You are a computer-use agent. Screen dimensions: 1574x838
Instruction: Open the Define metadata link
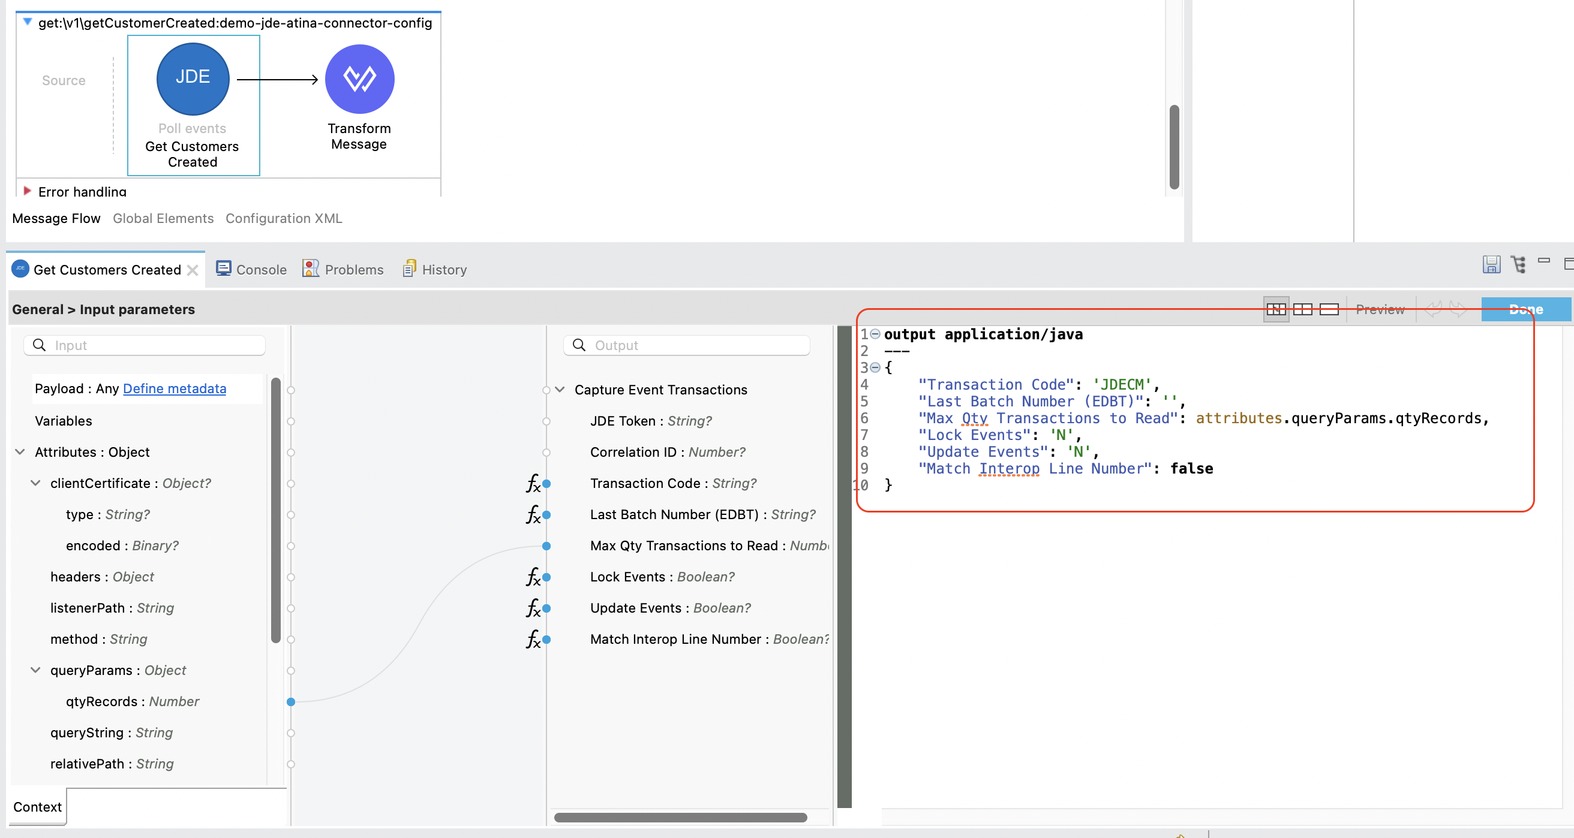(175, 388)
